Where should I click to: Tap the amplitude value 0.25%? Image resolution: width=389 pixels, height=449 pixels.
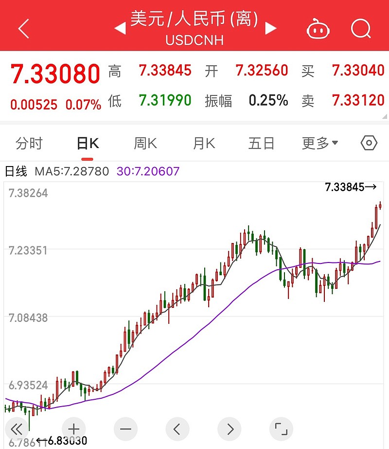point(268,100)
